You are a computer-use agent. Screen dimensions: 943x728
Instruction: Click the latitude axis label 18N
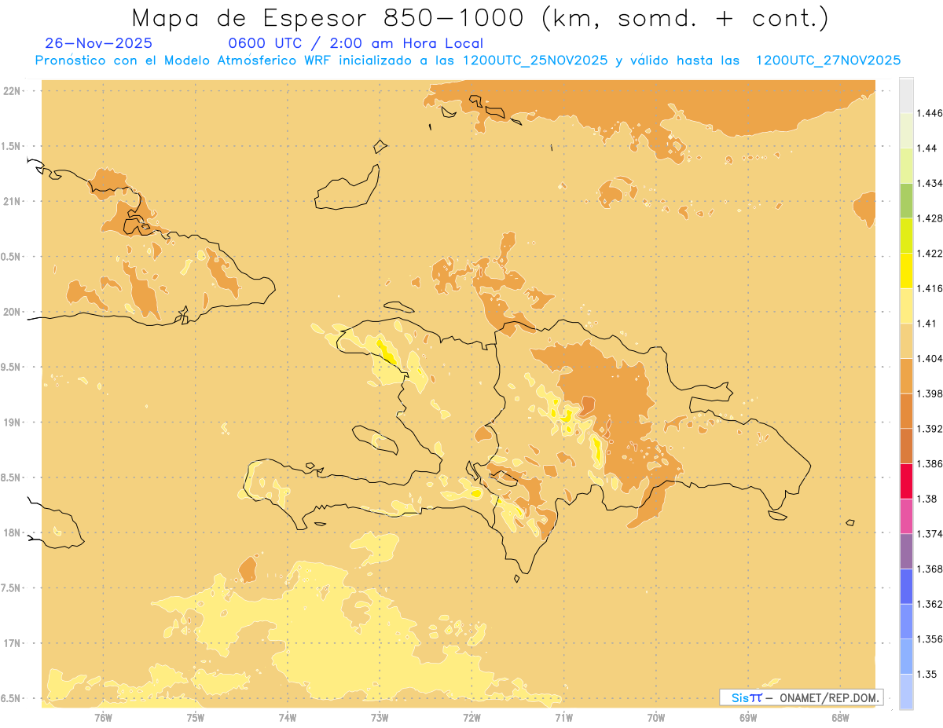[12, 532]
